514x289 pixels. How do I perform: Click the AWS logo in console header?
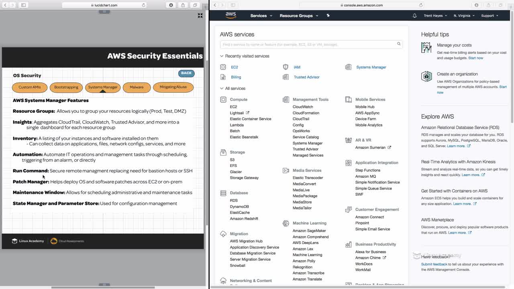[230, 15]
